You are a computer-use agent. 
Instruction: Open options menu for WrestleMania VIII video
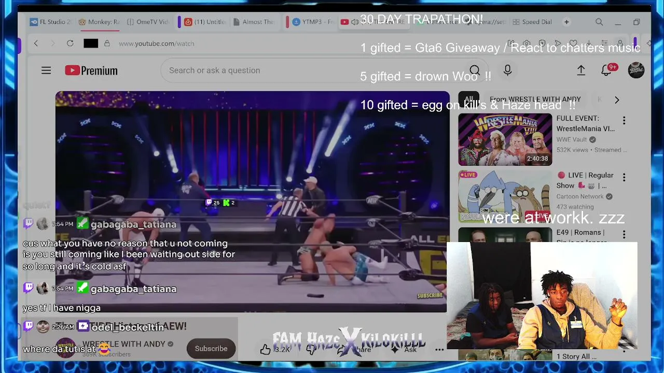click(x=624, y=121)
